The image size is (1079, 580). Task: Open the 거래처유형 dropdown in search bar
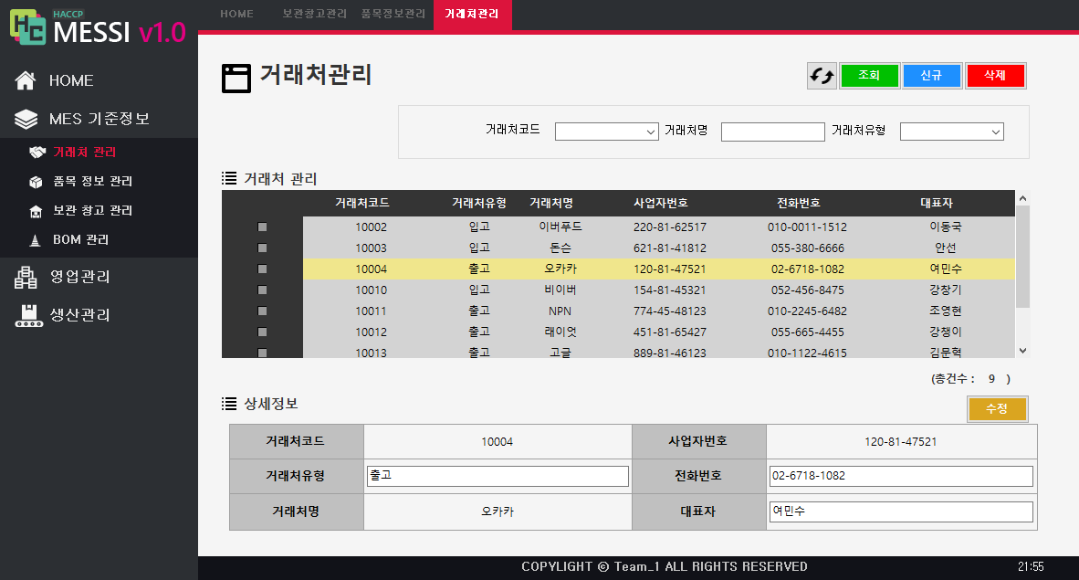click(x=951, y=131)
